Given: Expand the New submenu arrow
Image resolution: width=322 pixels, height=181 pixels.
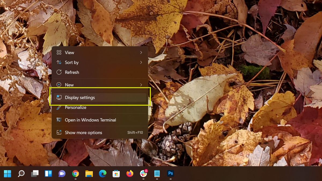Looking at the screenshot, I should [x=141, y=85].
